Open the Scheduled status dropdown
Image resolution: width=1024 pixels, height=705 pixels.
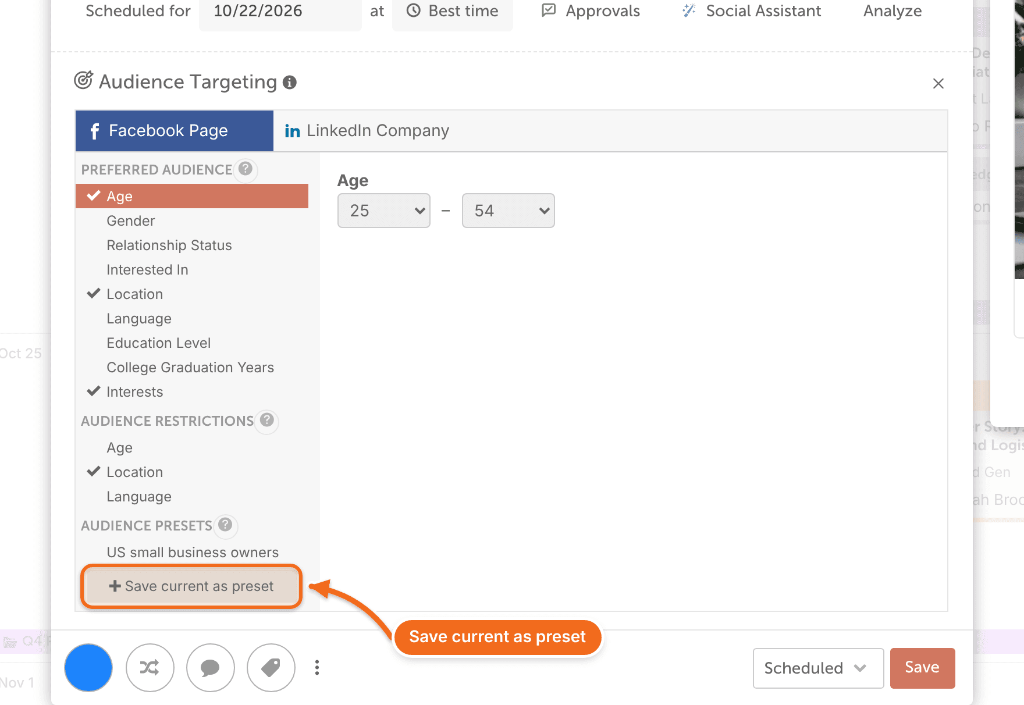click(x=818, y=668)
